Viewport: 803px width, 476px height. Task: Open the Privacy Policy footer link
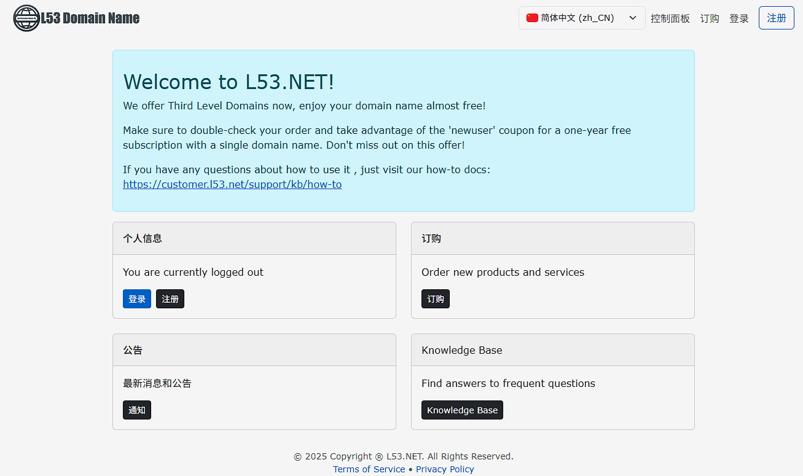click(445, 469)
